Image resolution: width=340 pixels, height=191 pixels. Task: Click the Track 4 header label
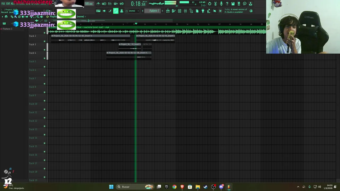click(x=32, y=53)
